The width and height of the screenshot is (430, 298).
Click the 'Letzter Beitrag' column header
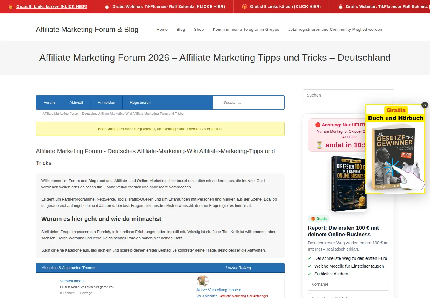point(238,268)
